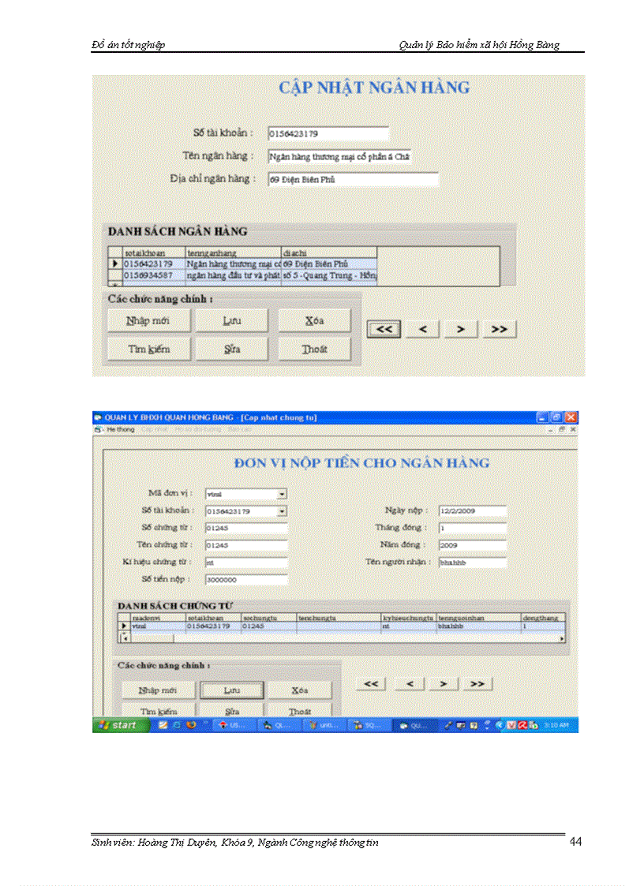Click the Lưu button to save
644x886 pixels.
point(231,690)
